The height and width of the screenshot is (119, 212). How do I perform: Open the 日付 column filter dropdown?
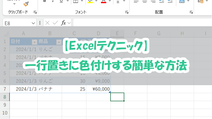click(34, 42)
